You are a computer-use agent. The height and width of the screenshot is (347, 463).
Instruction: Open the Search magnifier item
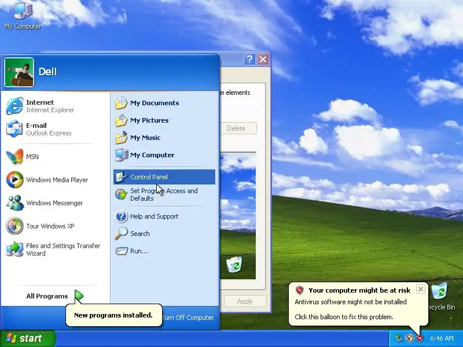[x=164, y=234]
